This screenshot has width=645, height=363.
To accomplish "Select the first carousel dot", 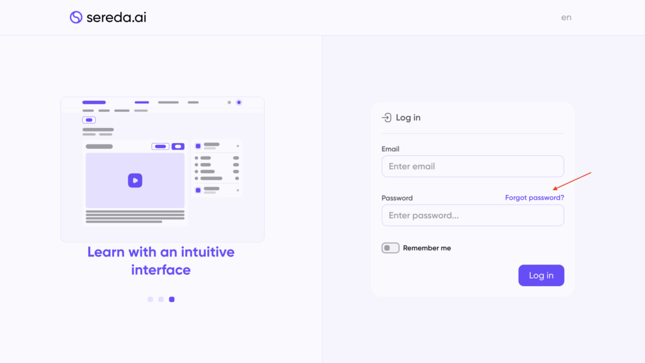I will [x=150, y=299].
